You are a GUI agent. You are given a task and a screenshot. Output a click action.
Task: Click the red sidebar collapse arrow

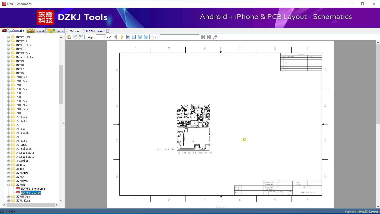[x=64, y=123]
